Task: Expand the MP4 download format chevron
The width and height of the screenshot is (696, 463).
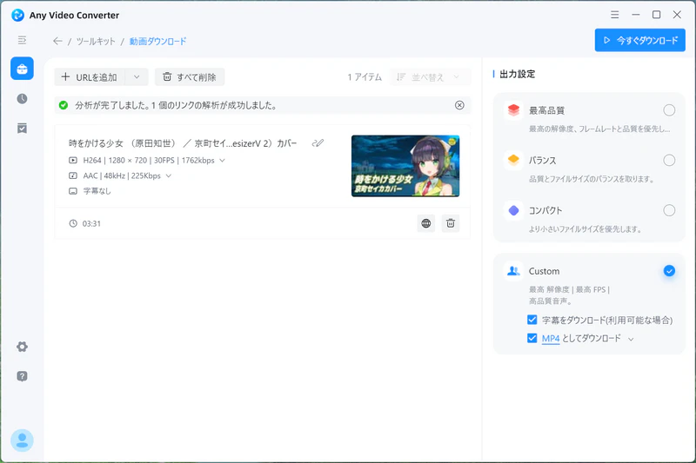Action: point(631,339)
